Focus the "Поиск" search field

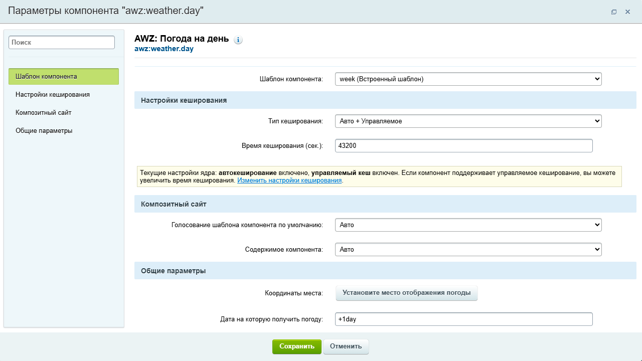coord(62,43)
